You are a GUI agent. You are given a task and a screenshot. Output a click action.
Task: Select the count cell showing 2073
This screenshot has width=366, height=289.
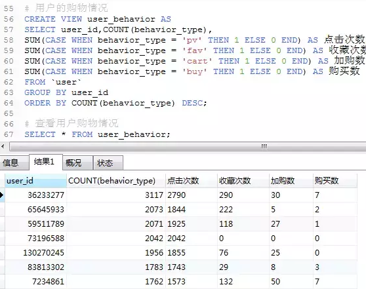116,210
